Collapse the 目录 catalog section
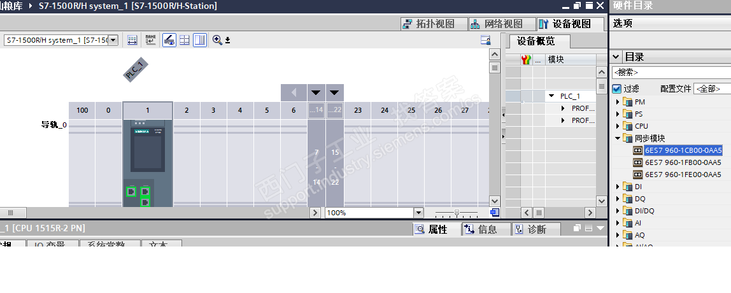Image resolution: width=731 pixels, height=293 pixels. [616, 57]
